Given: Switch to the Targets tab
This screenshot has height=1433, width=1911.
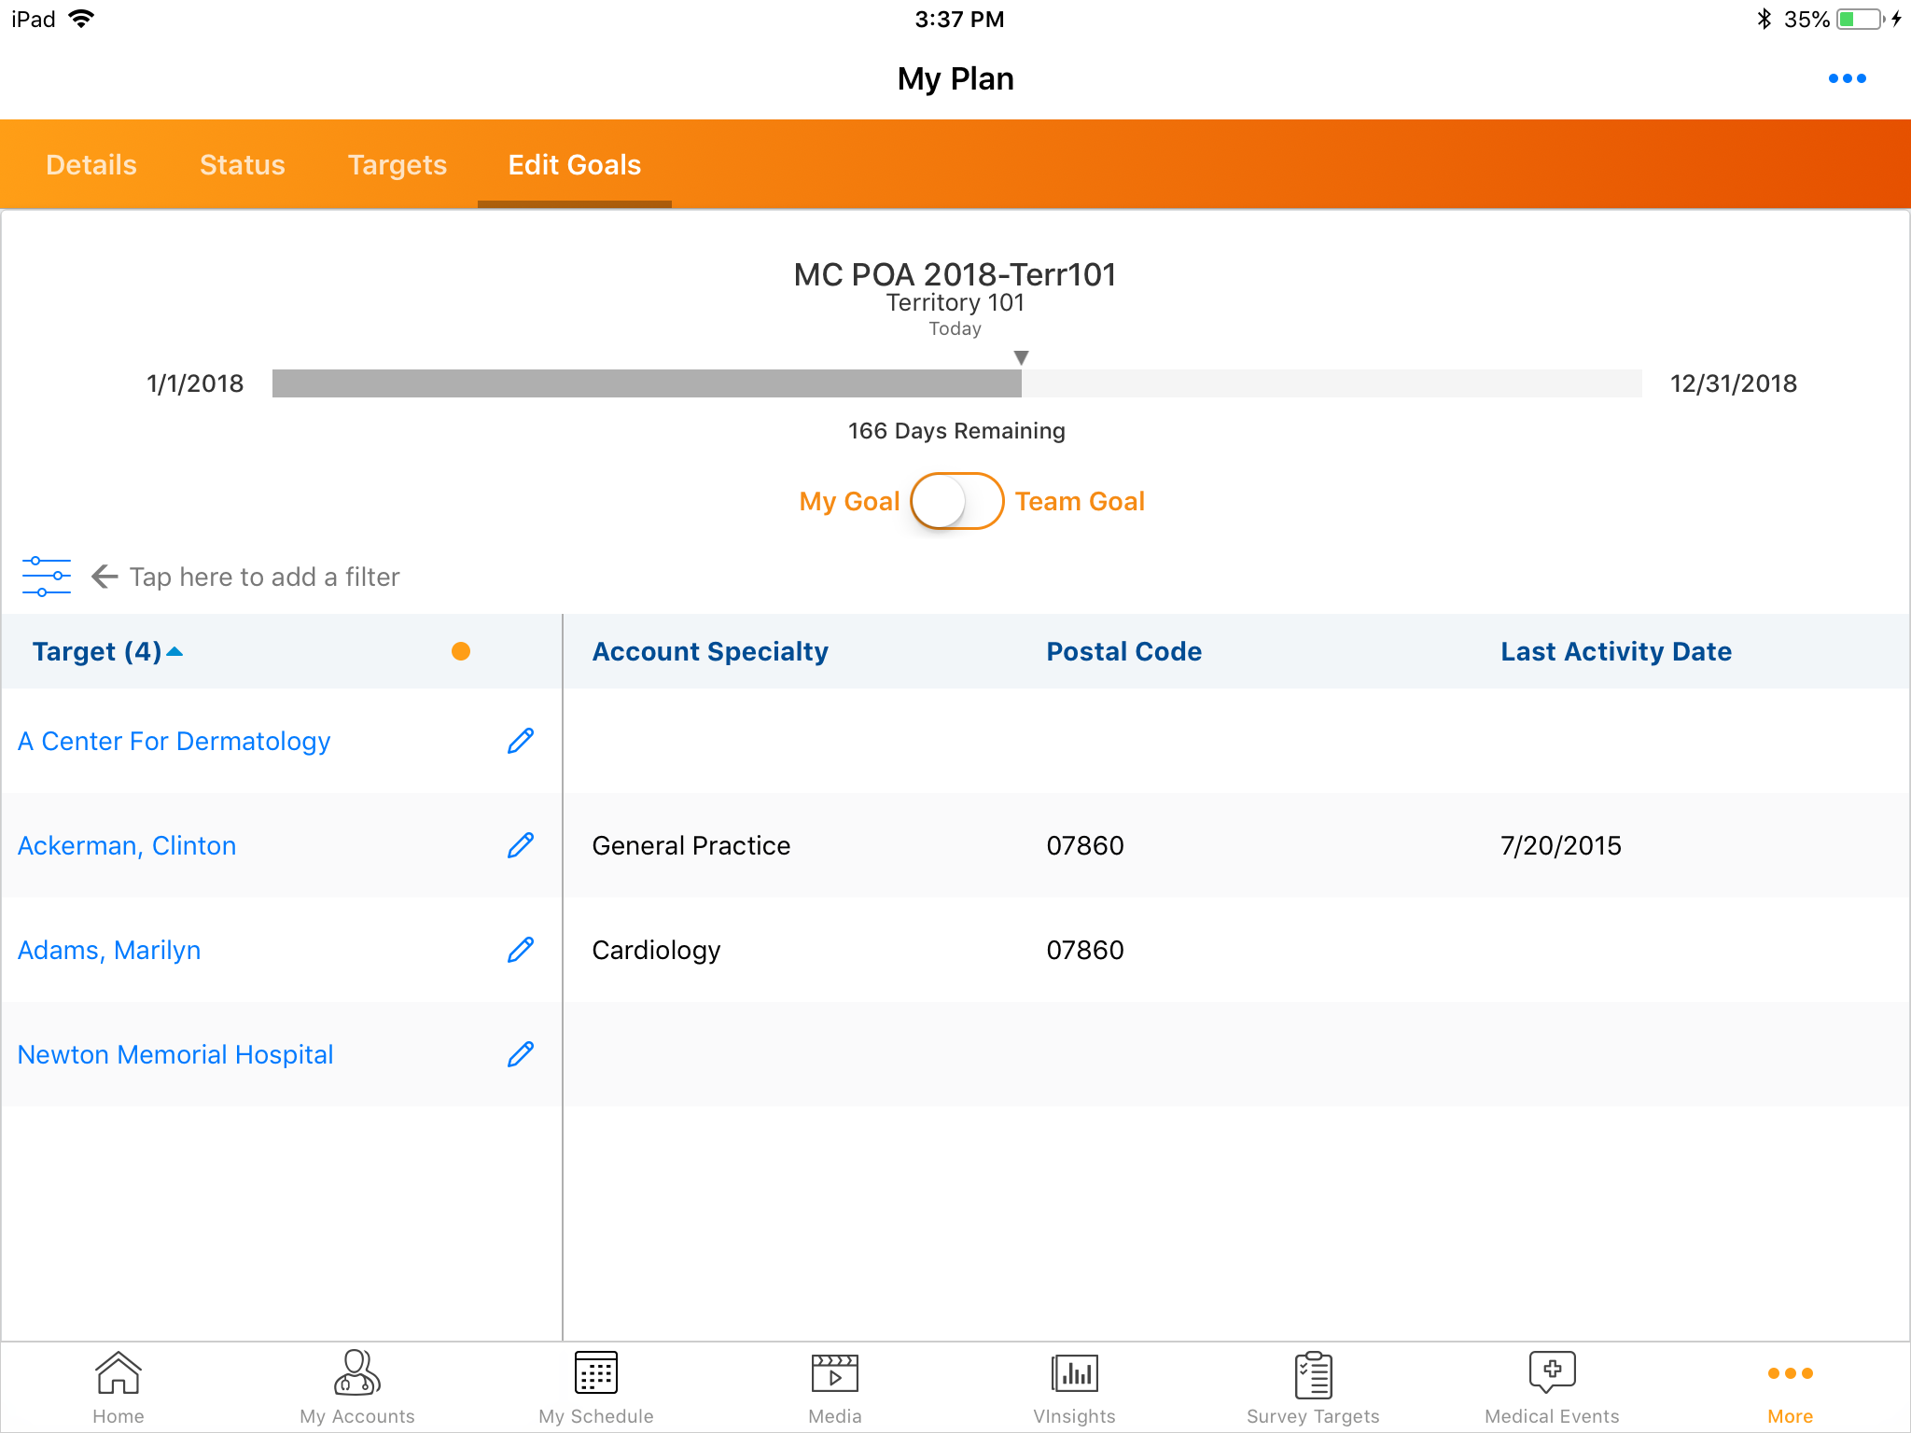Looking at the screenshot, I should pos(397,165).
